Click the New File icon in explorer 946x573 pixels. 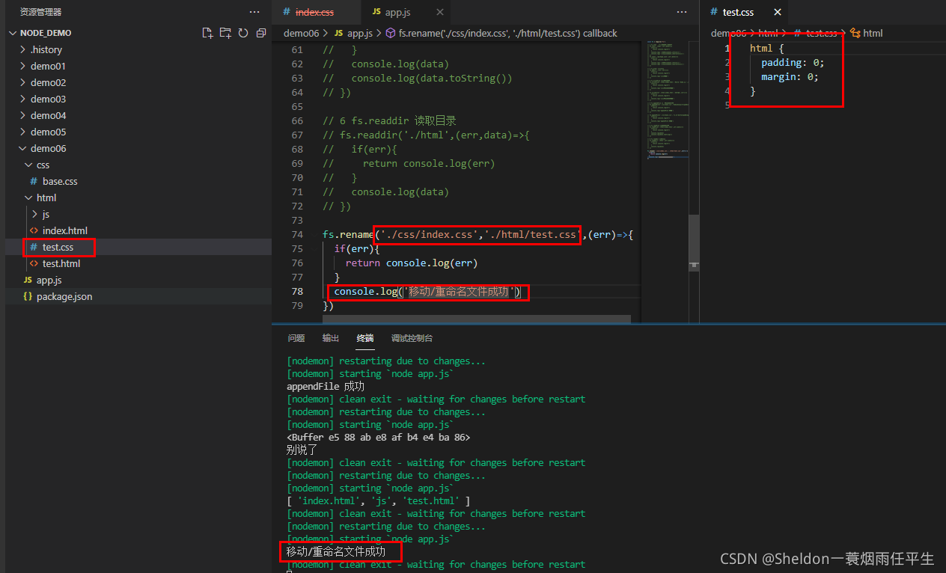click(207, 33)
